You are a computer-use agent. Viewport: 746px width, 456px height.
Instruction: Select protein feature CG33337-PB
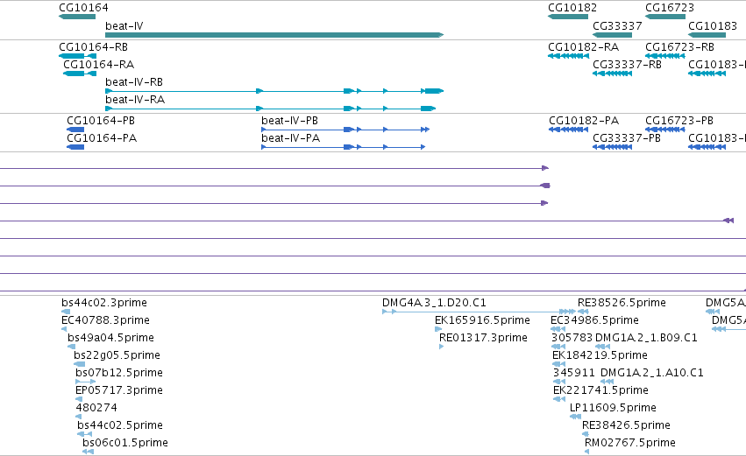point(612,147)
